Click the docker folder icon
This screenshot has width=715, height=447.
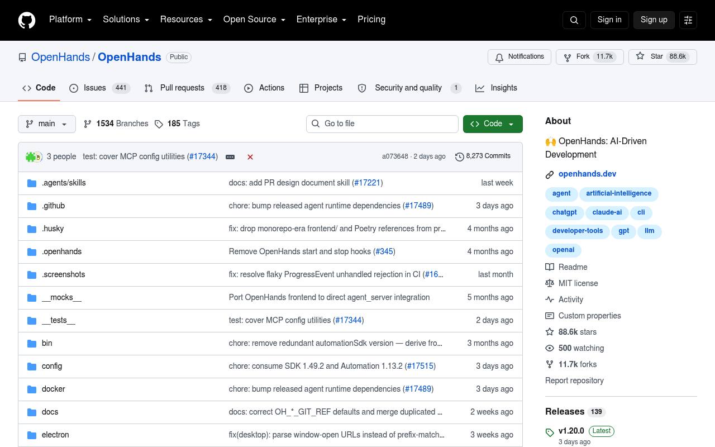tap(32, 389)
